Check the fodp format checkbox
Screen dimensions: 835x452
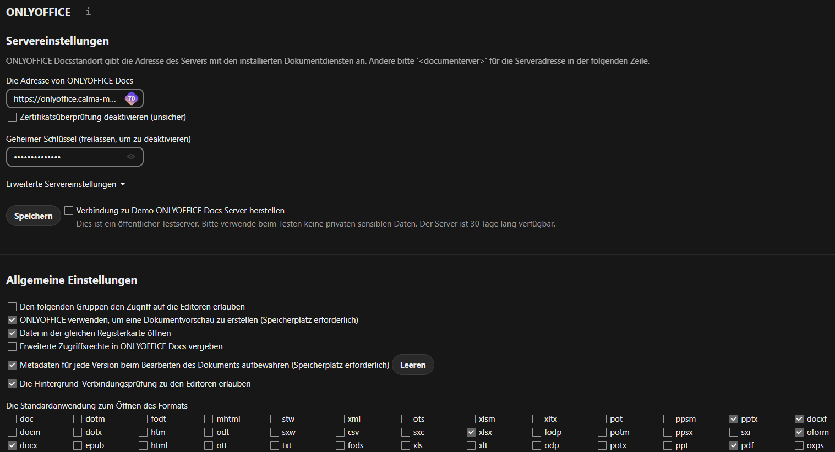(537, 432)
